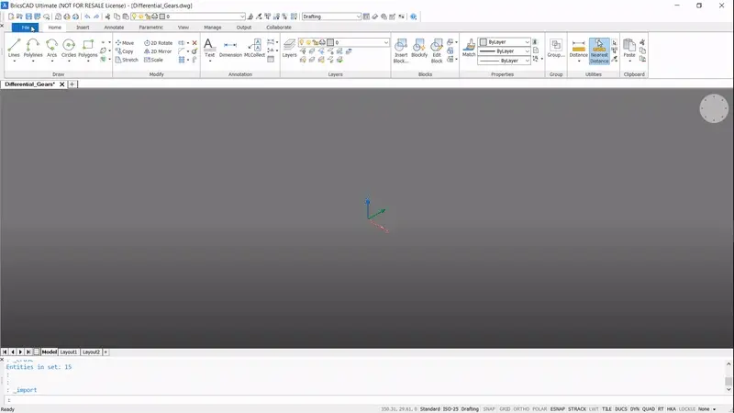Click the Group tool

(556, 49)
